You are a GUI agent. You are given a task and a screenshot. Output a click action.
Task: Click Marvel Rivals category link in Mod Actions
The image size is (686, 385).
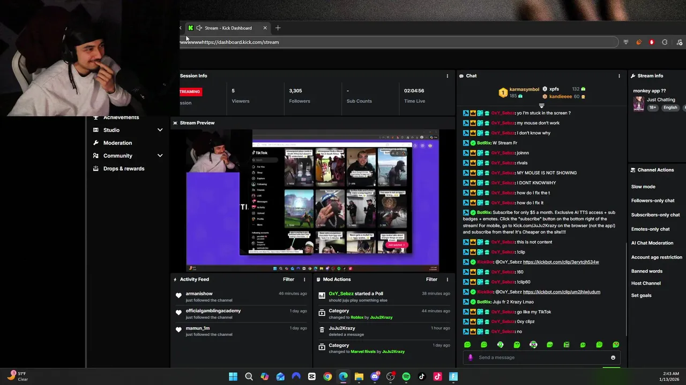point(363,352)
